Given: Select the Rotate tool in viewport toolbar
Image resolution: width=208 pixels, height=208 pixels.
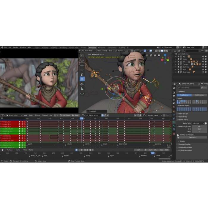Looking at the screenshot, I should (x=82, y=70).
